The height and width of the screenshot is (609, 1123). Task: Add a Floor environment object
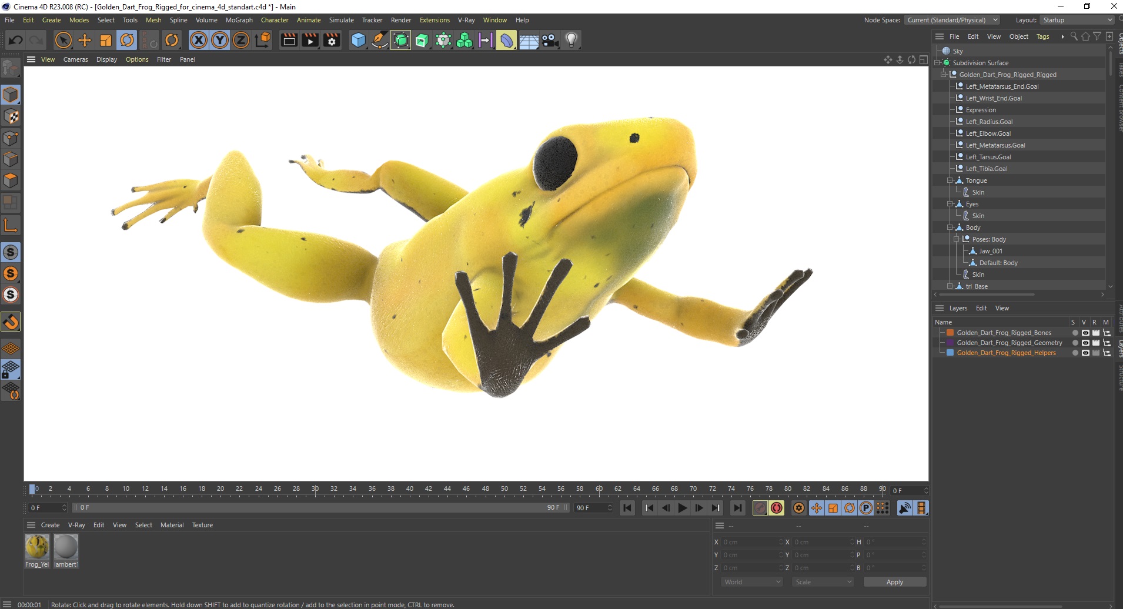tap(529, 40)
